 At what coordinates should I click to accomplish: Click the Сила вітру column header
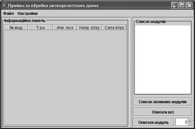pyautogui.click(x=114, y=28)
